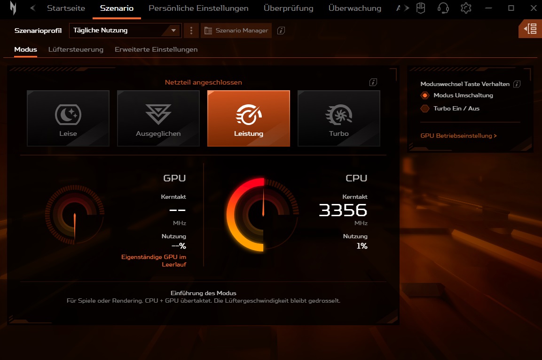
Task: Open settings gear icon in title bar
Action: tap(466, 8)
